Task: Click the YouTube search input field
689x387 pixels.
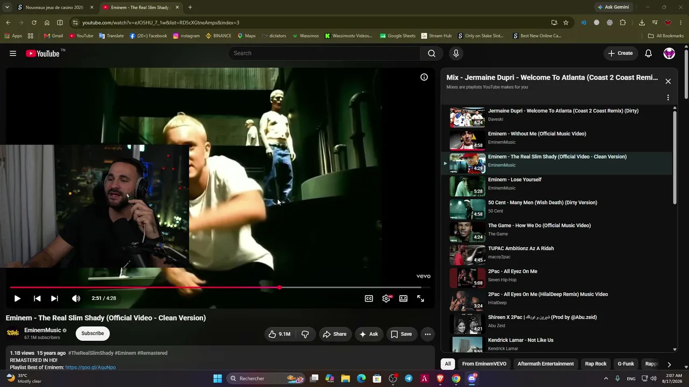Action: point(325,53)
